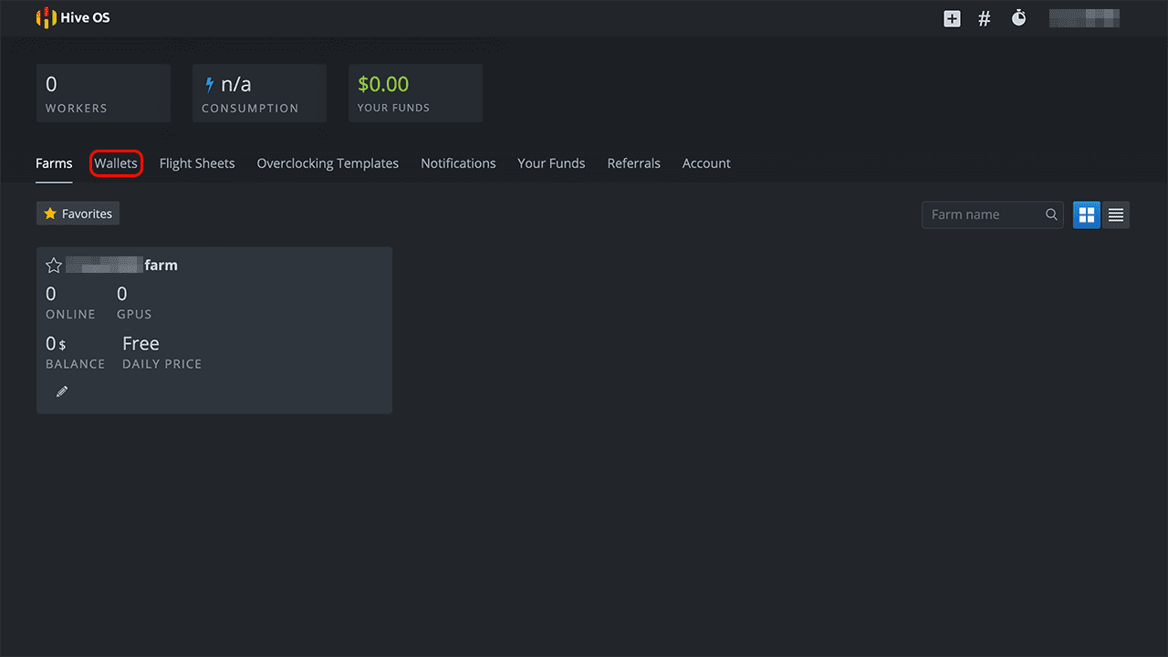Click the Hive OS logo icon
This screenshot has width=1168, height=657.
(46, 17)
